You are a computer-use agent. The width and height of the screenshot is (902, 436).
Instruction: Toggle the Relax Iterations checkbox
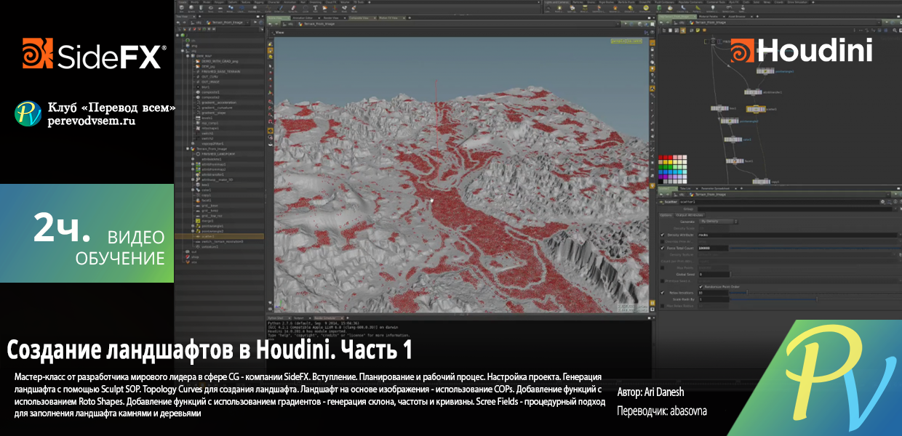point(662,293)
